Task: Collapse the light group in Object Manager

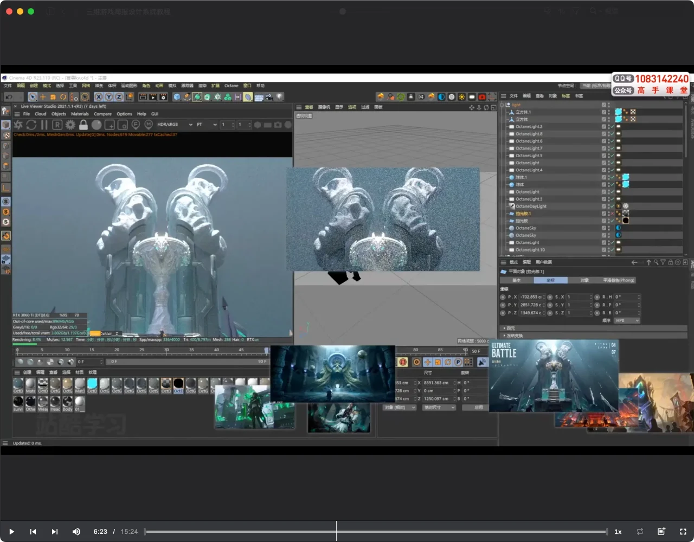Action: point(503,105)
